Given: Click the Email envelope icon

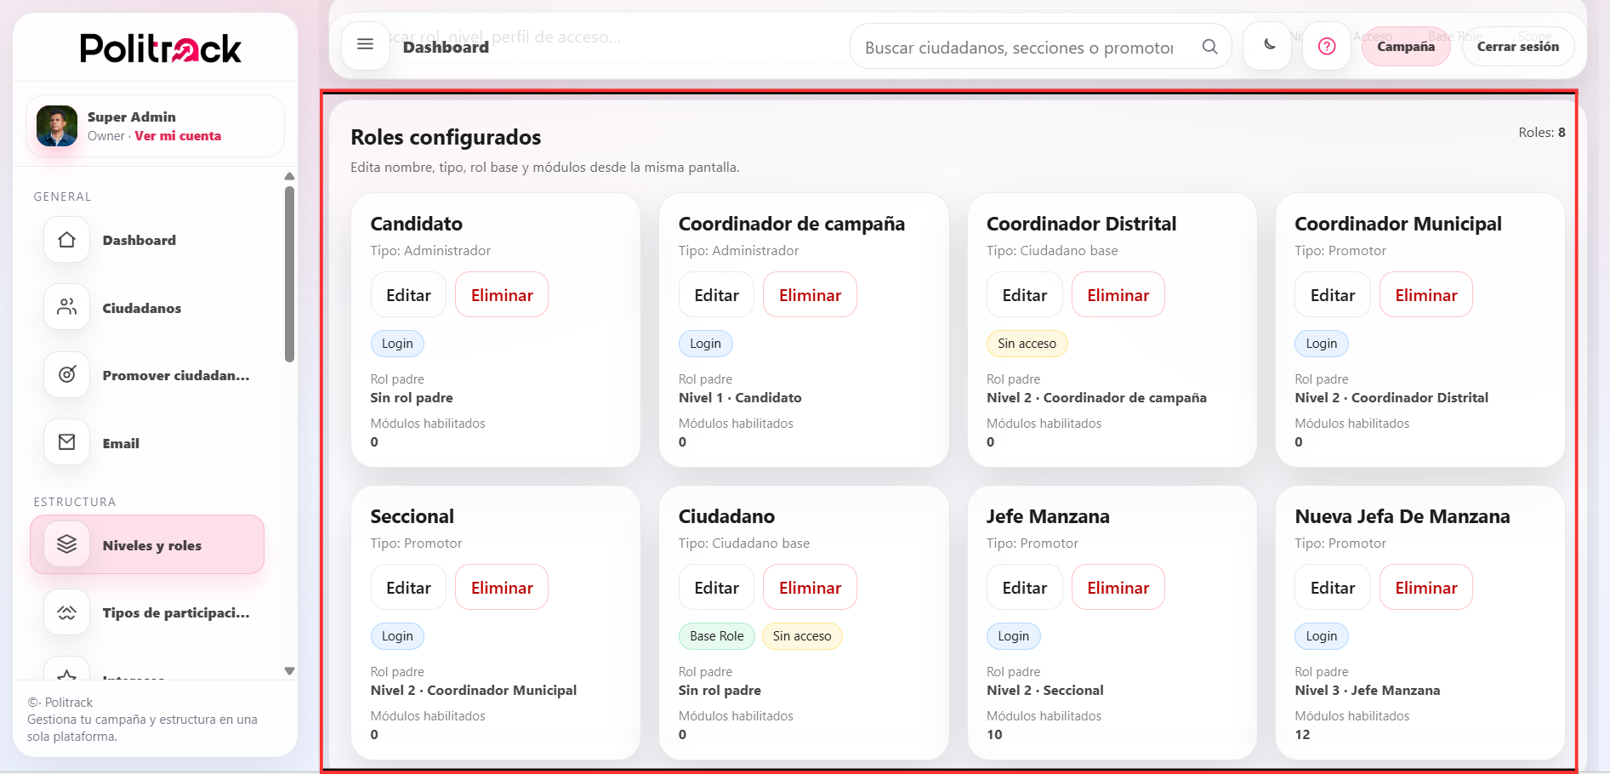Looking at the screenshot, I should pyautogui.click(x=66, y=441).
